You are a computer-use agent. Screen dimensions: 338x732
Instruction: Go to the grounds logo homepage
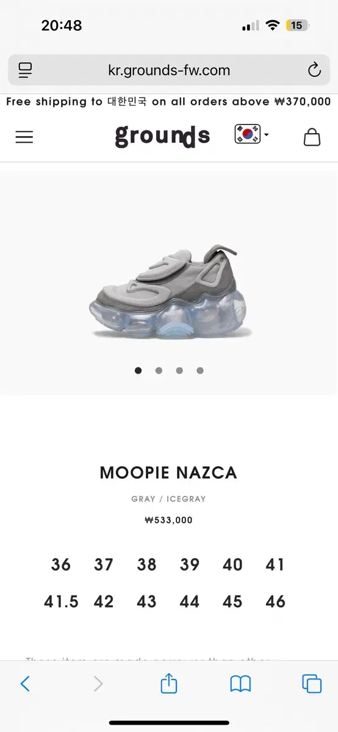(x=162, y=135)
